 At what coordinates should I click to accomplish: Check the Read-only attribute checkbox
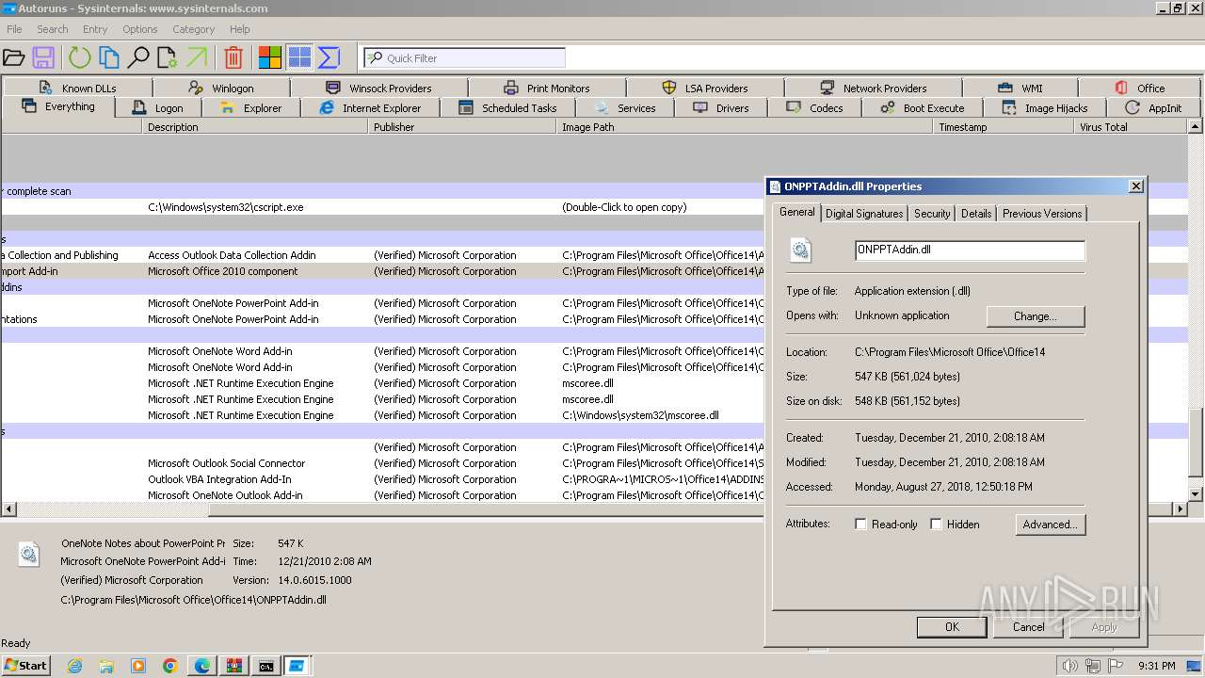pos(860,525)
